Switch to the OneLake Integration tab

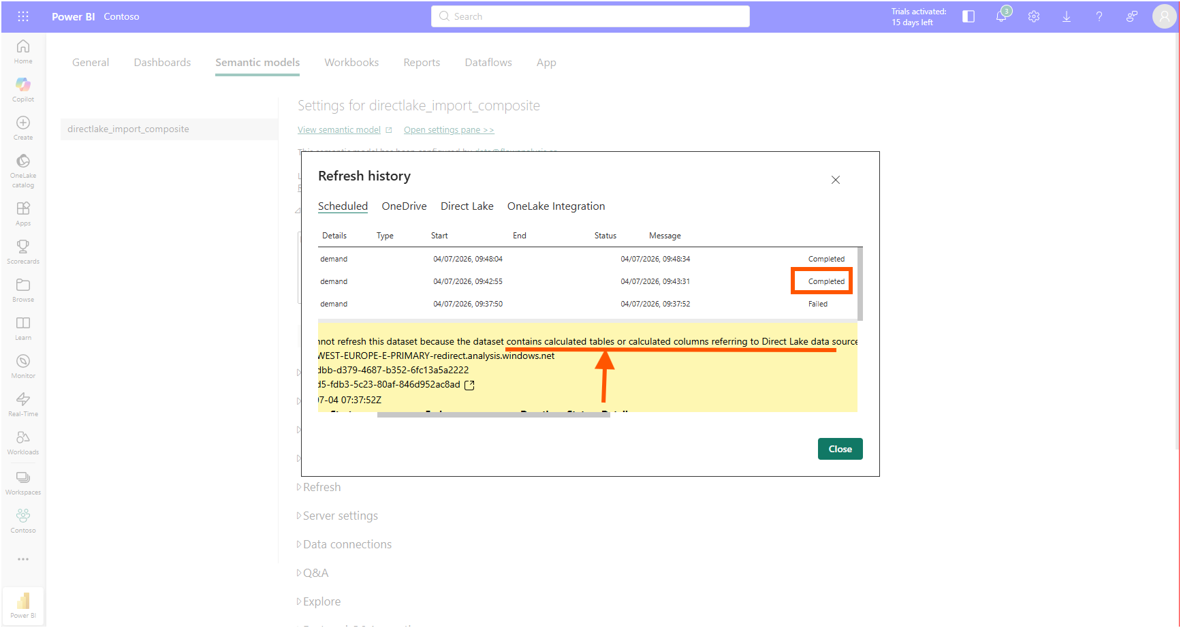point(556,206)
